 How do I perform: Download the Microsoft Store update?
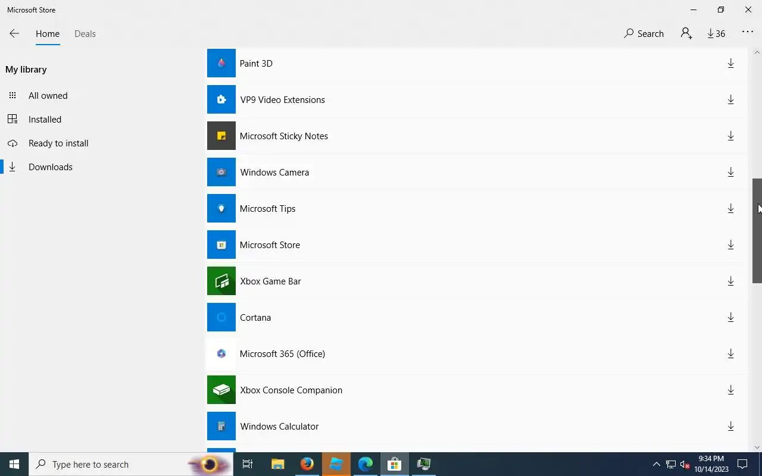(730, 245)
